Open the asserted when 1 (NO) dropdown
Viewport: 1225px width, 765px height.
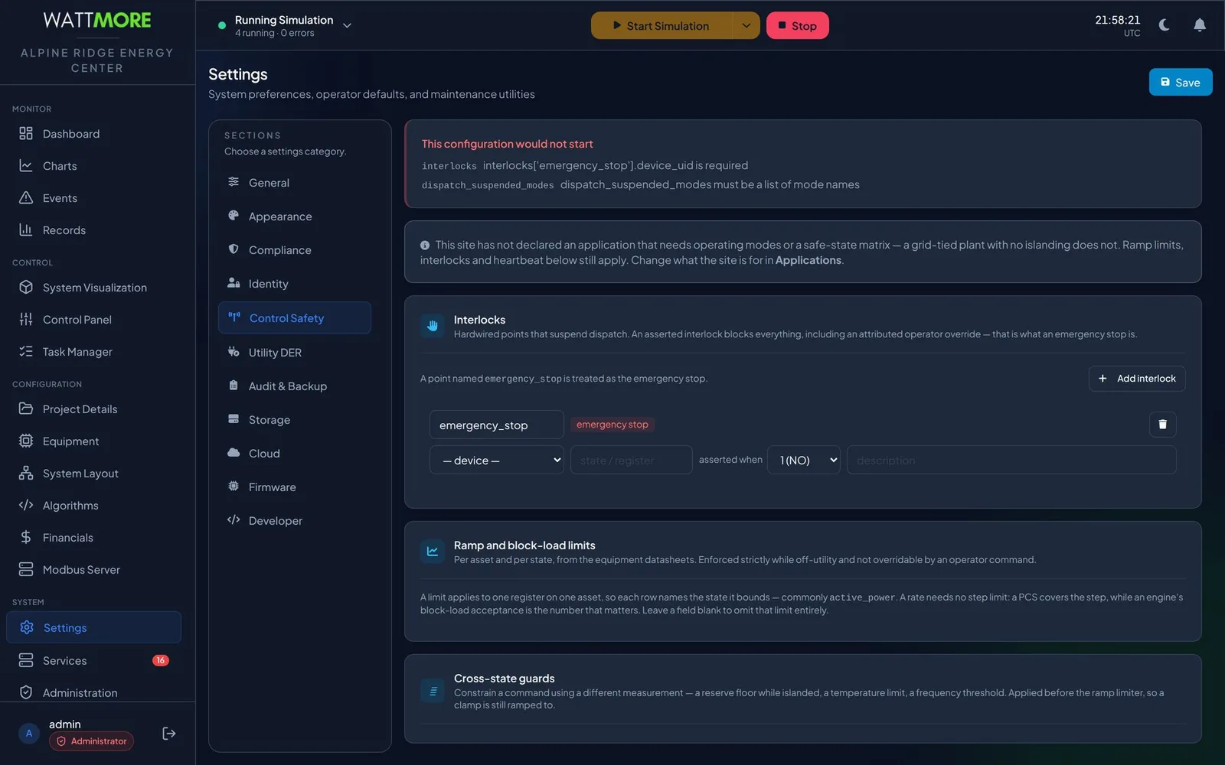point(804,460)
